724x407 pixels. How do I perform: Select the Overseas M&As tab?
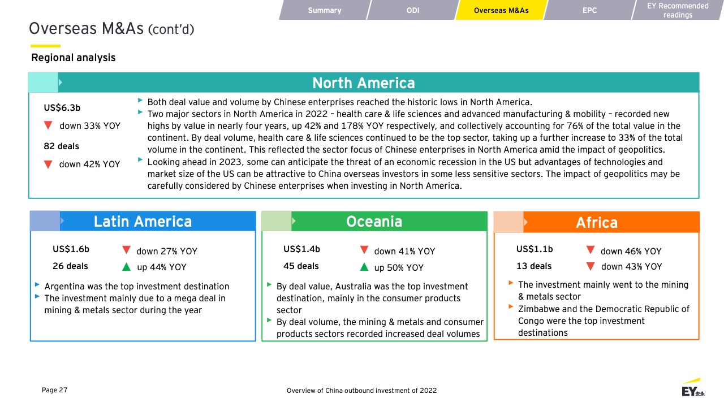[501, 10]
